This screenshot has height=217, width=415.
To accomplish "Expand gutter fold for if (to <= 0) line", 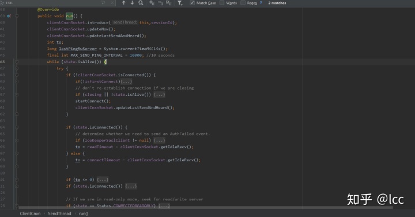I will [17, 180].
